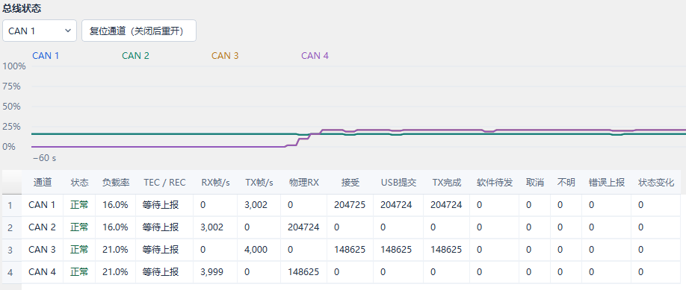Click the 复位通道（关闭后重开）button
The width and height of the screenshot is (686, 290).
139,31
